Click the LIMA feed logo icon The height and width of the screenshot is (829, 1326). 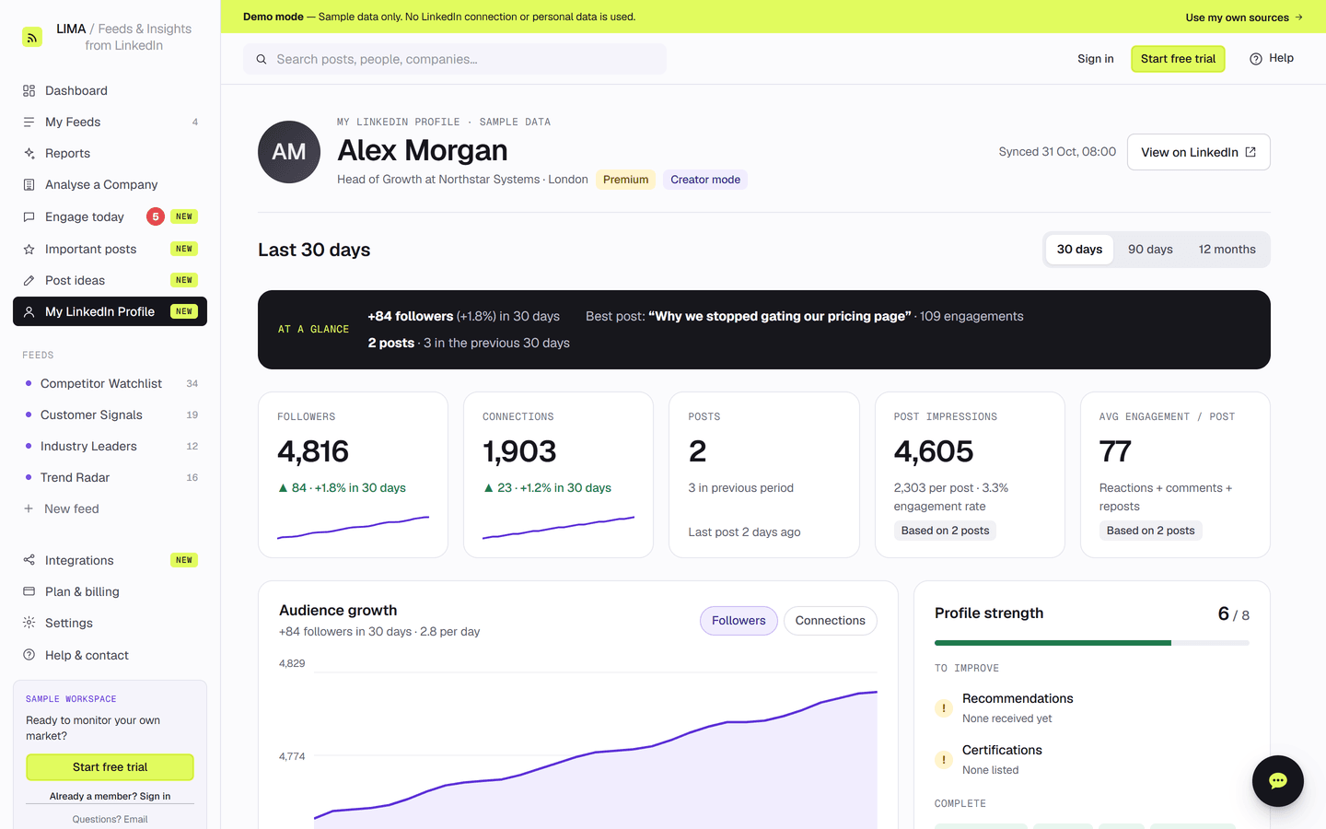pyautogui.click(x=32, y=38)
